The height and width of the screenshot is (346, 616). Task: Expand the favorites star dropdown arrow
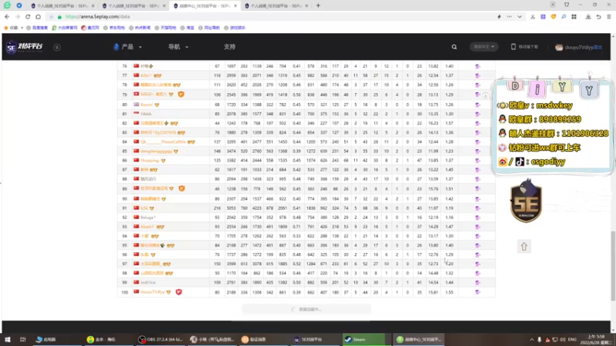point(22,28)
